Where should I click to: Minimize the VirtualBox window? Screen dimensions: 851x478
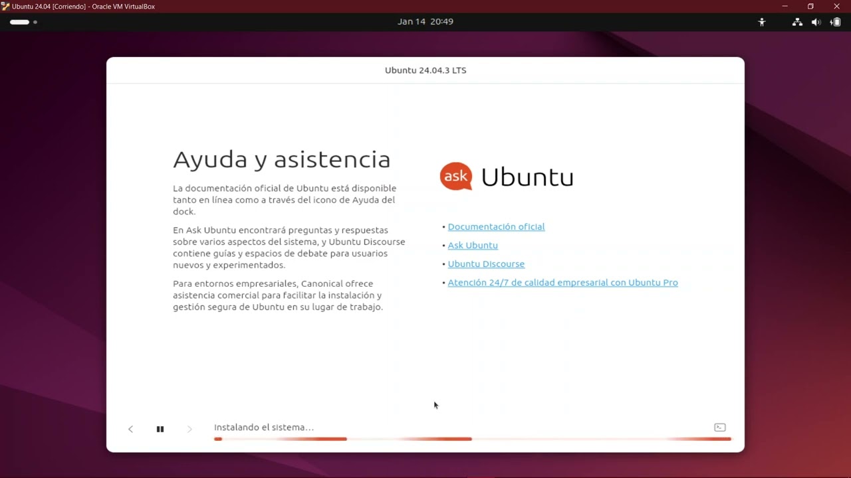(x=785, y=6)
